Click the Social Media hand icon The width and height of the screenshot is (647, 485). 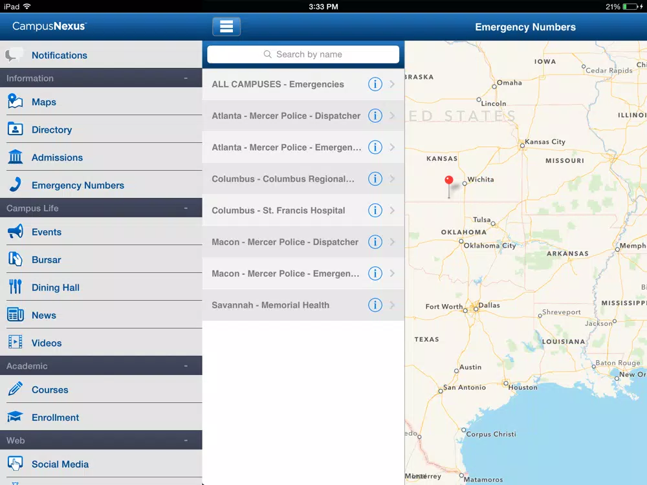16,464
